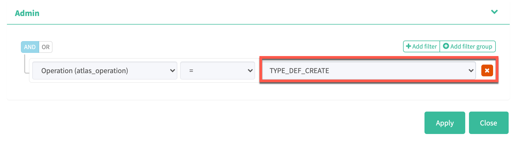Click the Add filter group text label
514x142 pixels.
click(x=471, y=46)
